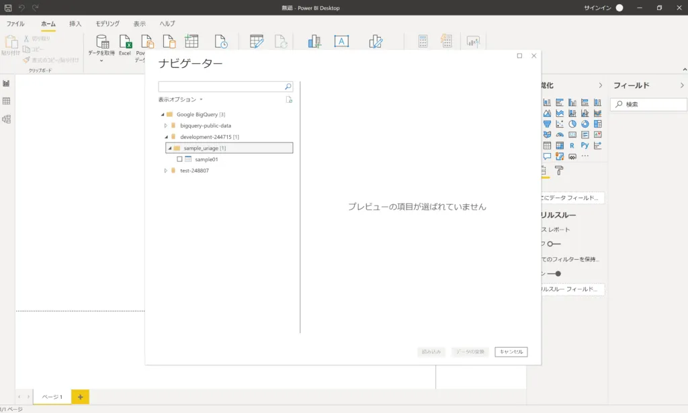Open the 表示オプション dropdown
688x413 pixels.
(x=180, y=99)
